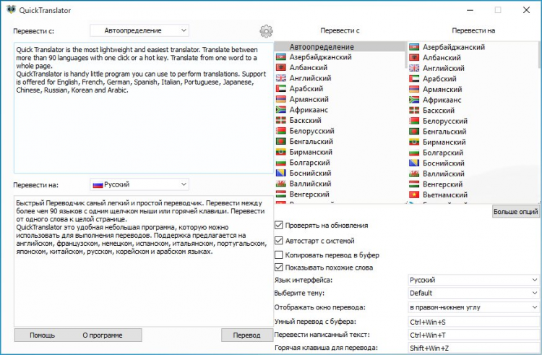Viewport: 542px width, 355px height.
Task: Edit Перевести написанный текст hotkey Ctrl+Win+T
Action: click(x=473, y=335)
